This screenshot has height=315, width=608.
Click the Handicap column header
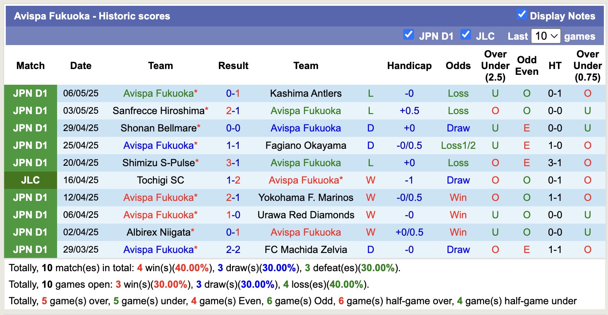click(409, 65)
